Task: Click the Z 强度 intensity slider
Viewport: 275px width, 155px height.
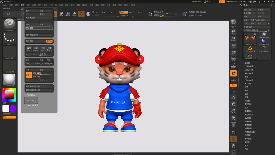Action: (x=133, y=16)
